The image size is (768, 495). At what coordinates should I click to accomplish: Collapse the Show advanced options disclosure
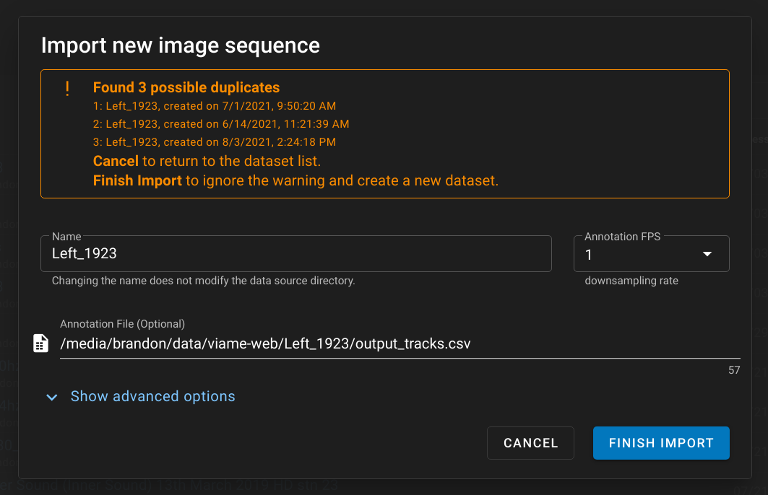(x=152, y=396)
